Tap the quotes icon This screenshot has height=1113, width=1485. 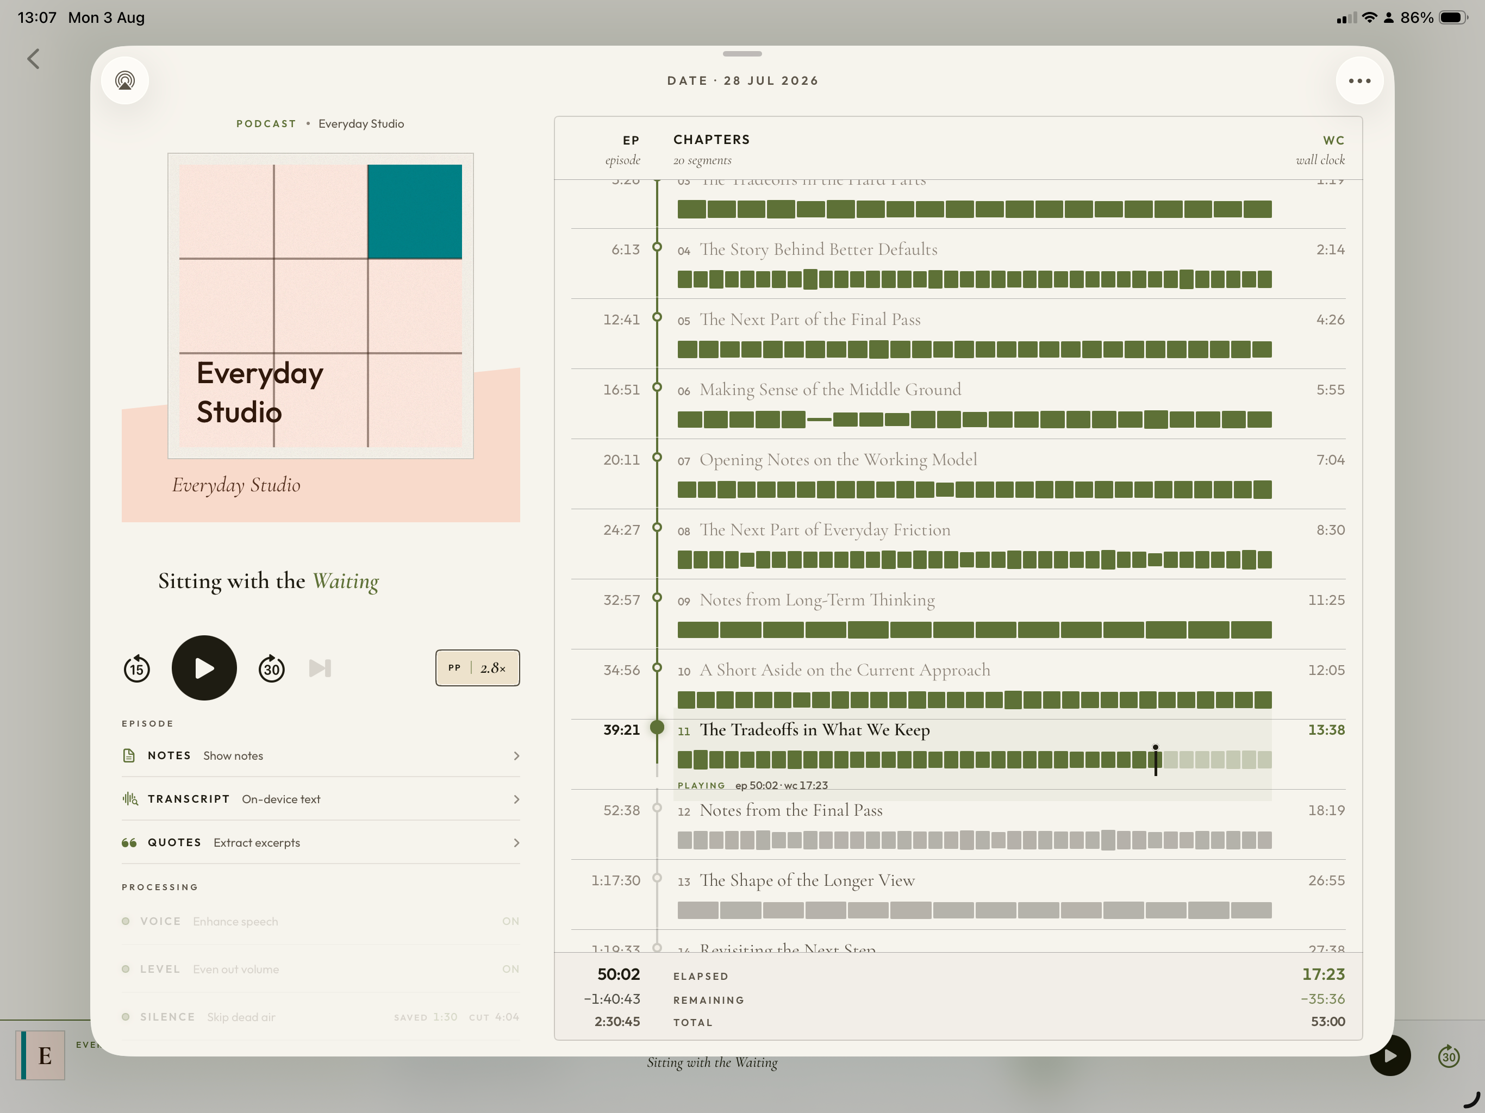click(129, 842)
